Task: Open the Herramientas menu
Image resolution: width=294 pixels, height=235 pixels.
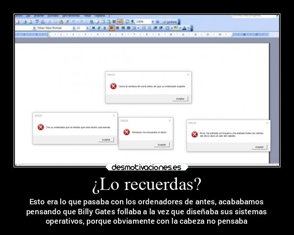Action: tap(71, 16)
